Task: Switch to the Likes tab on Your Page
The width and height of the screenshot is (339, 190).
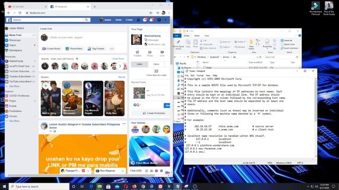Action: [x=139, y=64]
